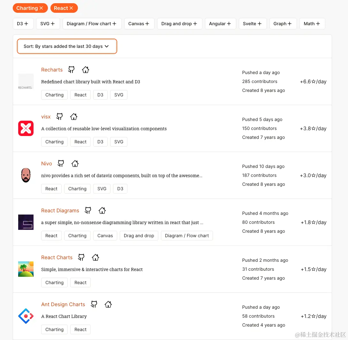Click the SVG tag under visx
Screen dimensions: 348x340
click(118, 142)
